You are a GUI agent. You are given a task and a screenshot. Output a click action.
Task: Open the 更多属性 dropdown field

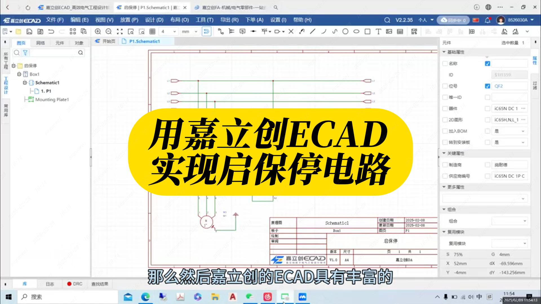pos(485,198)
